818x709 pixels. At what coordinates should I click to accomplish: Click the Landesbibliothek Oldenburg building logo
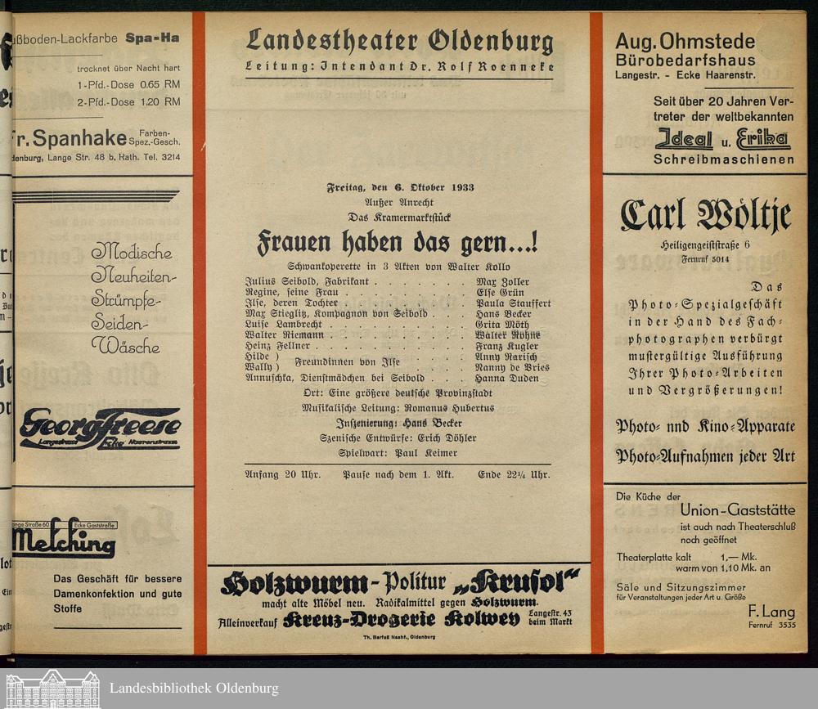[53, 689]
